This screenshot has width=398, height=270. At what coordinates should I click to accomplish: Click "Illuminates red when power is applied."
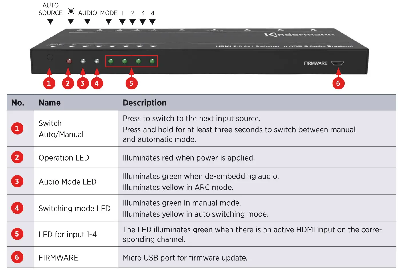pyautogui.click(x=189, y=158)
